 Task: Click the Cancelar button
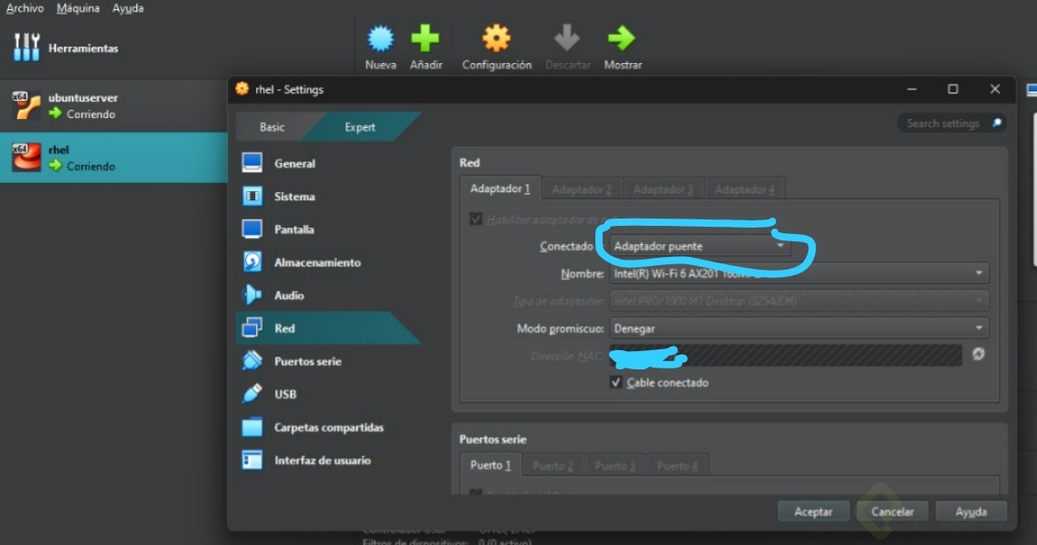coord(893,511)
